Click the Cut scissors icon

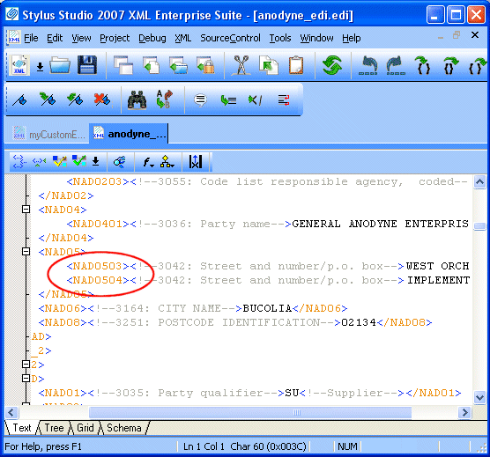pyautogui.click(x=241, y=65)
